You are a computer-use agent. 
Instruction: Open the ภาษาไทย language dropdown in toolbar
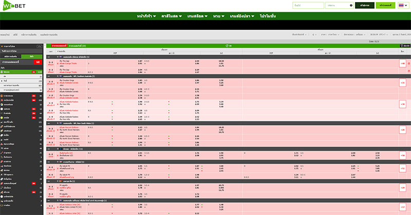click(x=330, y=34)
